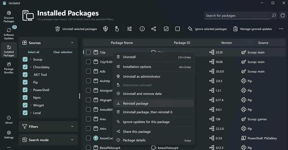This screenshot has width=288, height=150.
Task: Uncheck the Chocolatey source checkbox
Action: (x=25, y=67)
